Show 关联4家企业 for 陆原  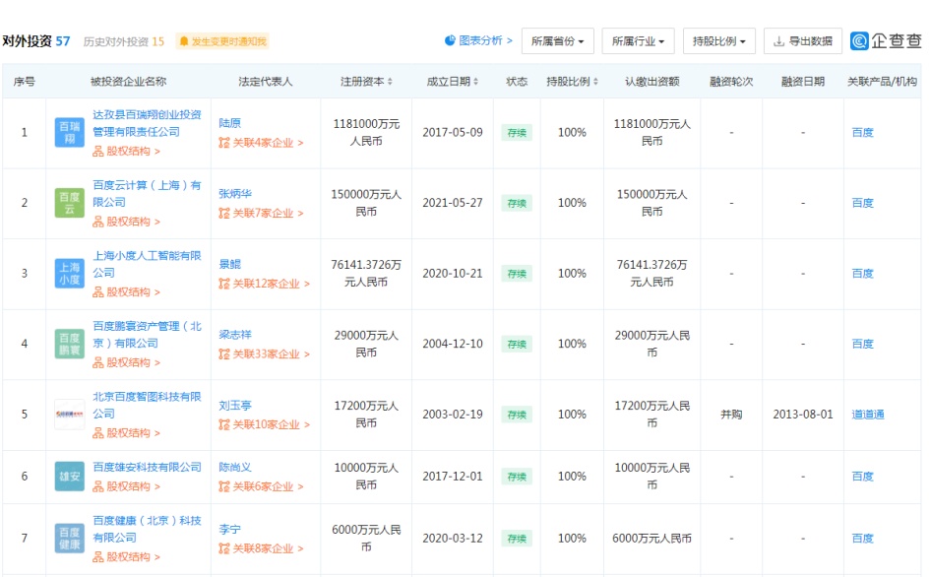coord(261,143)
